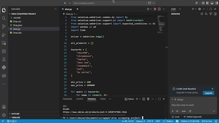This screenshot has width=219, height=123.
Task: Open Manage settings gear in activity bar
Action: point(4,115)
